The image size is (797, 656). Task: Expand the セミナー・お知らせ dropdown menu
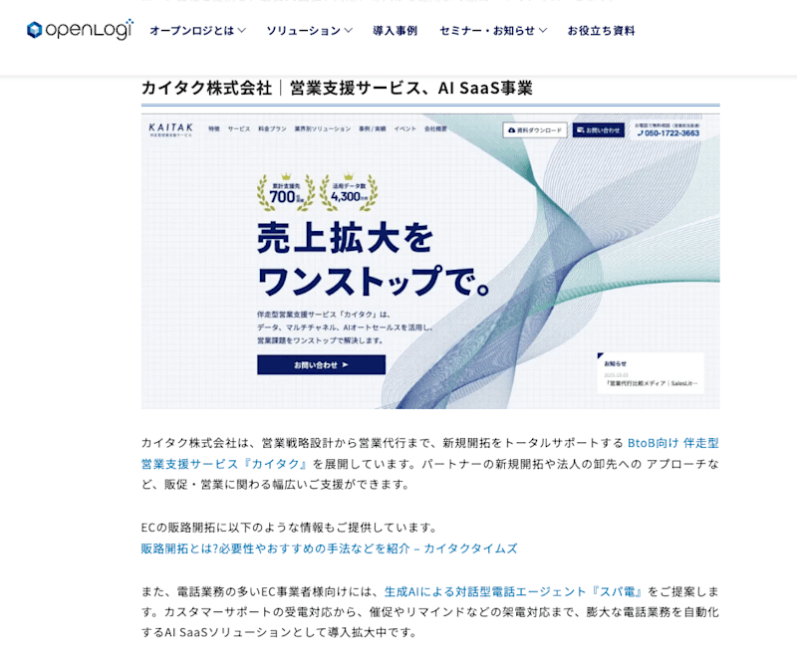click(x=493, y=31)
